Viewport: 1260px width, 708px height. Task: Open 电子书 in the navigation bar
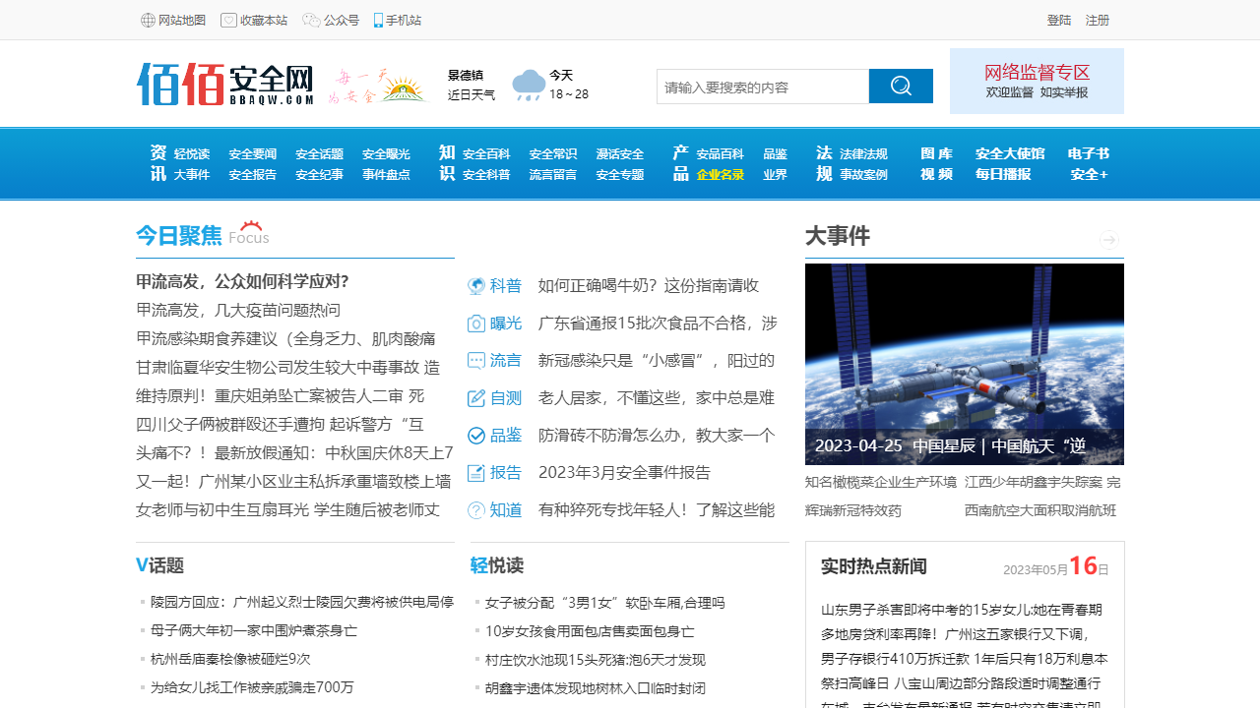[x=1089, y=154]
